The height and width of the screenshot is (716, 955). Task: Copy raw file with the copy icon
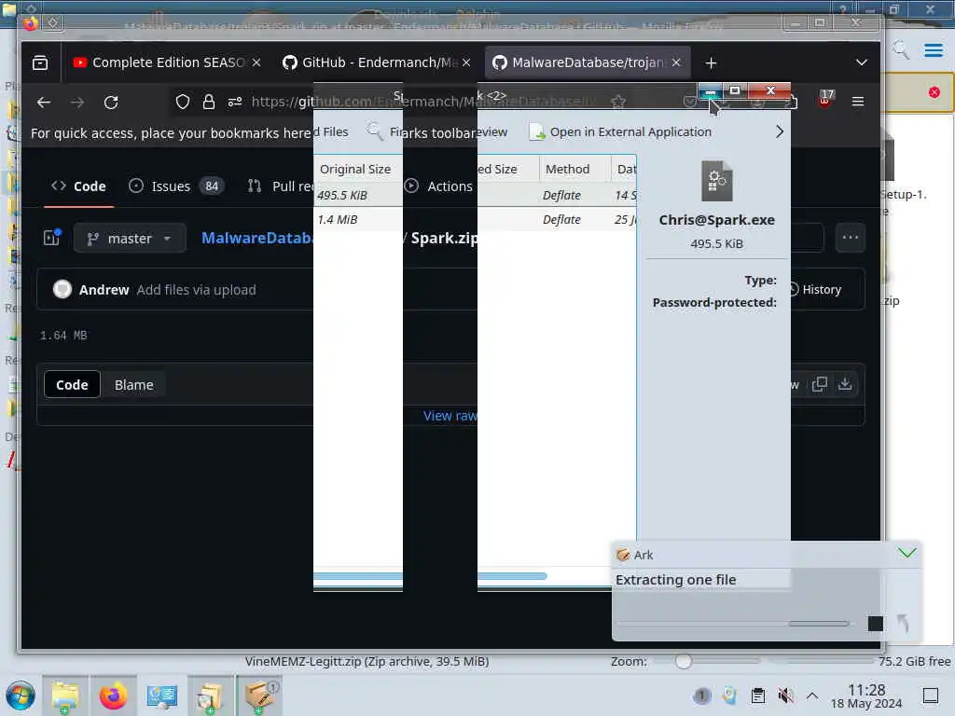(x=819, y=384)
